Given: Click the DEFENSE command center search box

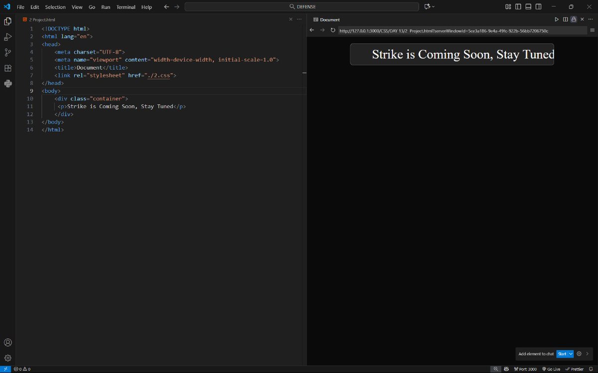Looking at the screenshot, I should [301, 6].
